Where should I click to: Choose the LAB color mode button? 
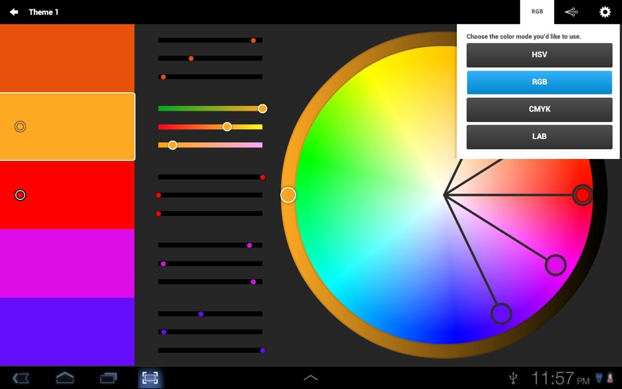click(x=539, y=137)
